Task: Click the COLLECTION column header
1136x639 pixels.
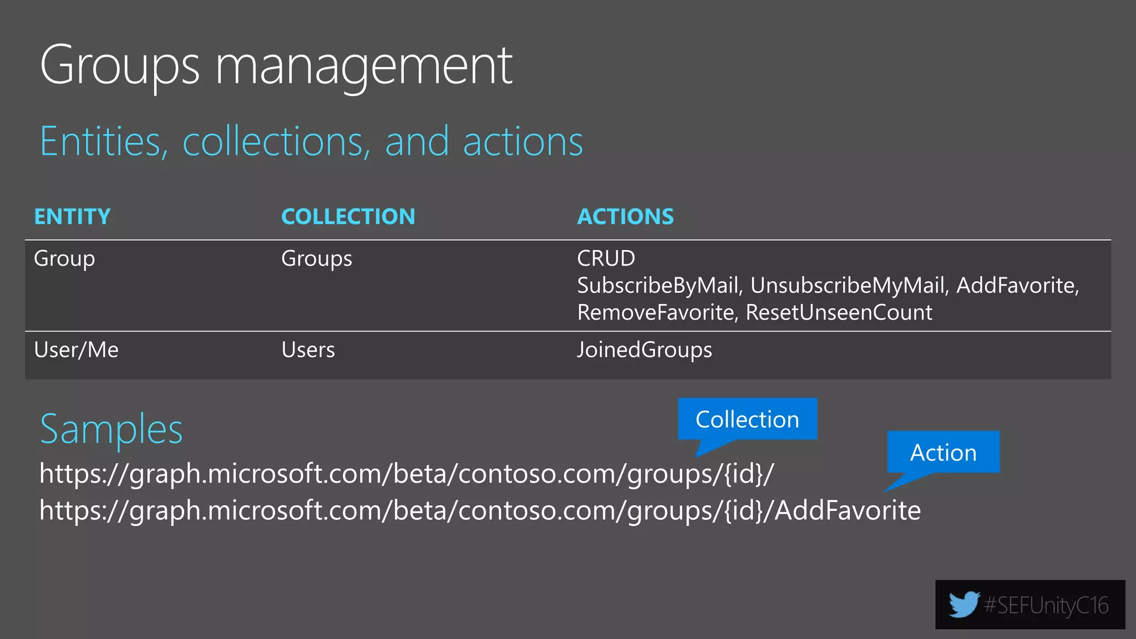Action: 348,216
